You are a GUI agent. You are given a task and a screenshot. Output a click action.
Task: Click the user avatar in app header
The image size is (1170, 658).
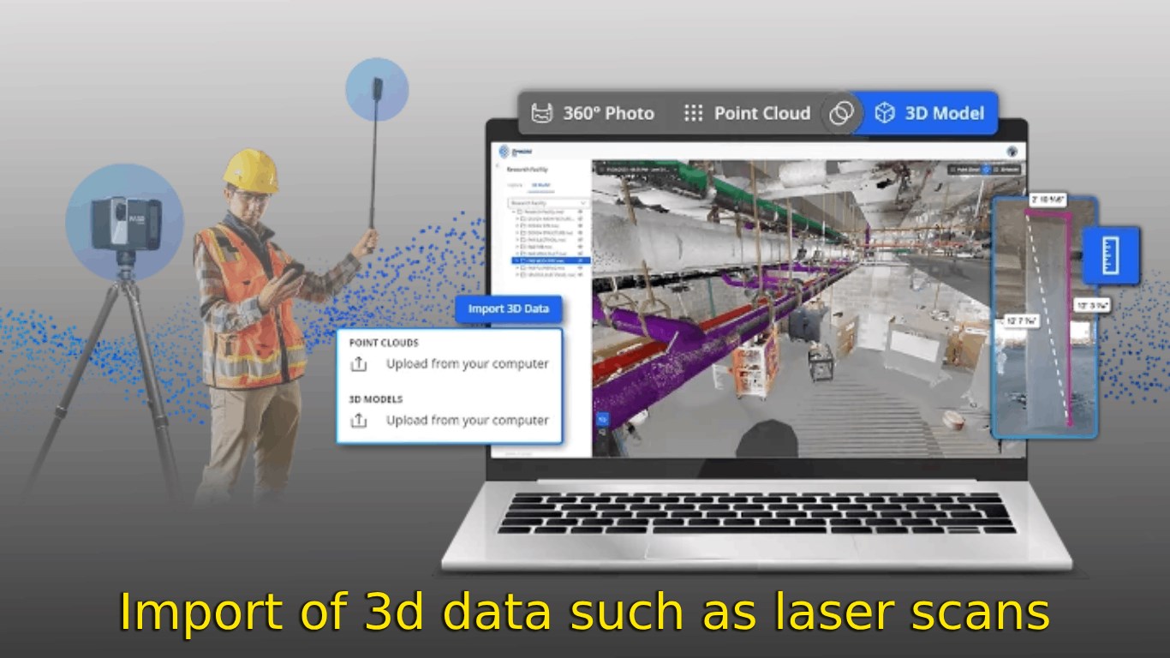click(x=1012, y=151)
